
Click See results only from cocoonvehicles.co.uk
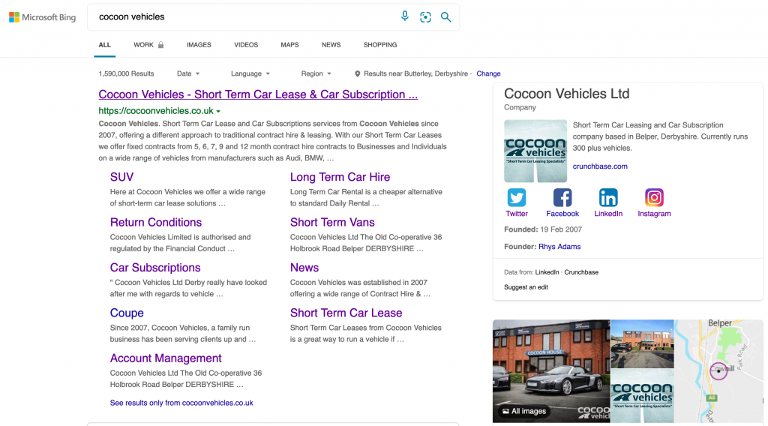point(181,403)
